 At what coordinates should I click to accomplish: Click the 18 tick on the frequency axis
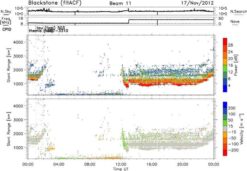(21, 19)
